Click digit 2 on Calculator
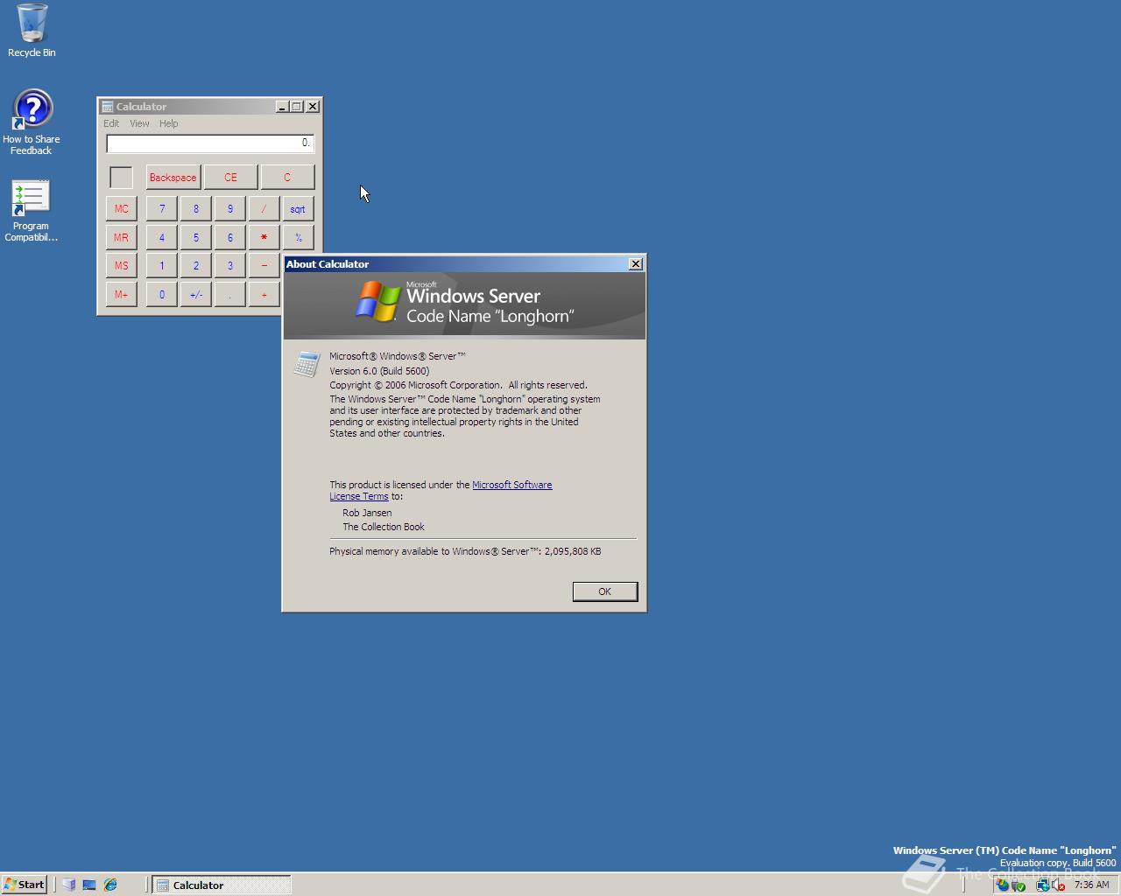 click(x=195, y=265)
